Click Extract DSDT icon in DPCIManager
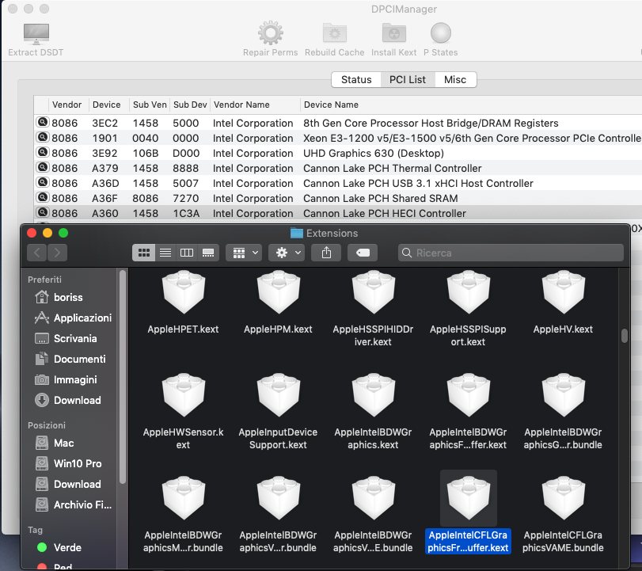Screen dimensions: 642x571 (36, 34)
